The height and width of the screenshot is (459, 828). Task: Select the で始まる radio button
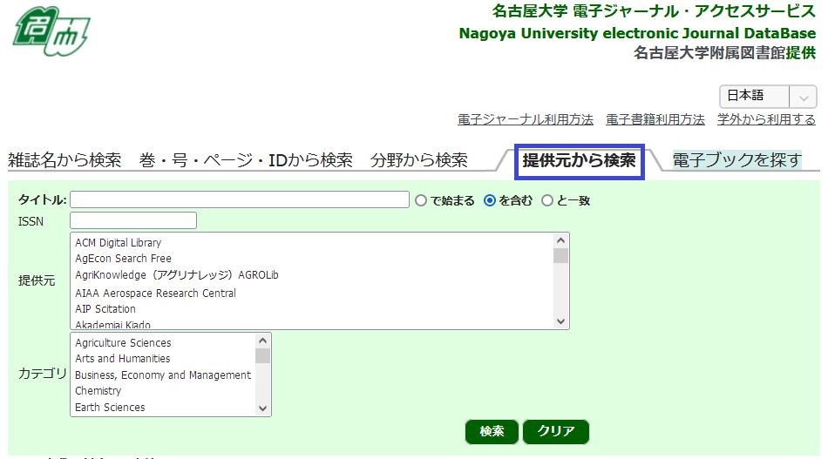tap(421, 200)
